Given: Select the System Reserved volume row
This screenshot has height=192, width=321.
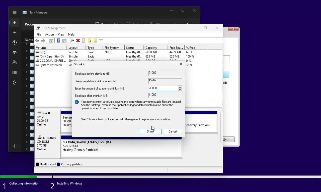Looking at the screenshot, I should coord(51,65).
